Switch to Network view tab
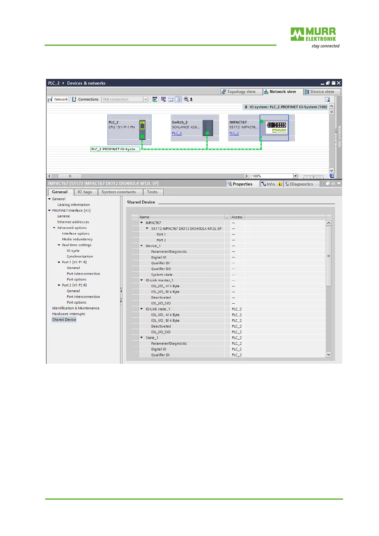The height and width of the screenshot is (536, 379). (283, 92)
